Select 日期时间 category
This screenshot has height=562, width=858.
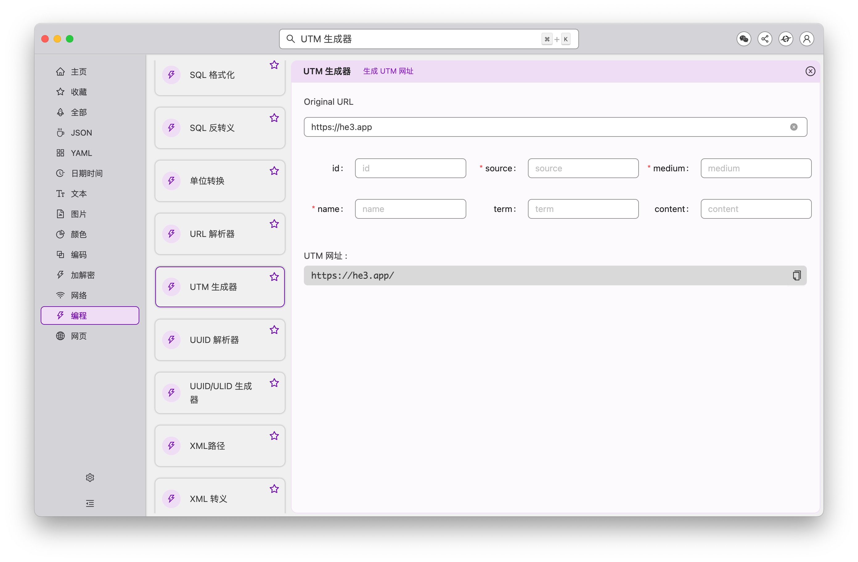click(x=90, y=173)
